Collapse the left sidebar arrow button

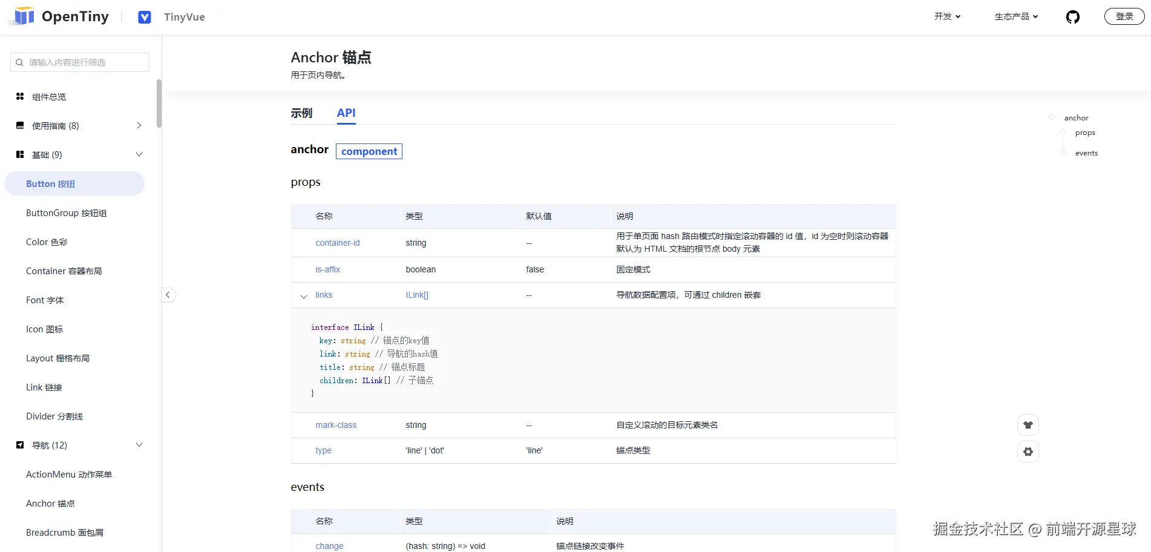coord(168,295)
